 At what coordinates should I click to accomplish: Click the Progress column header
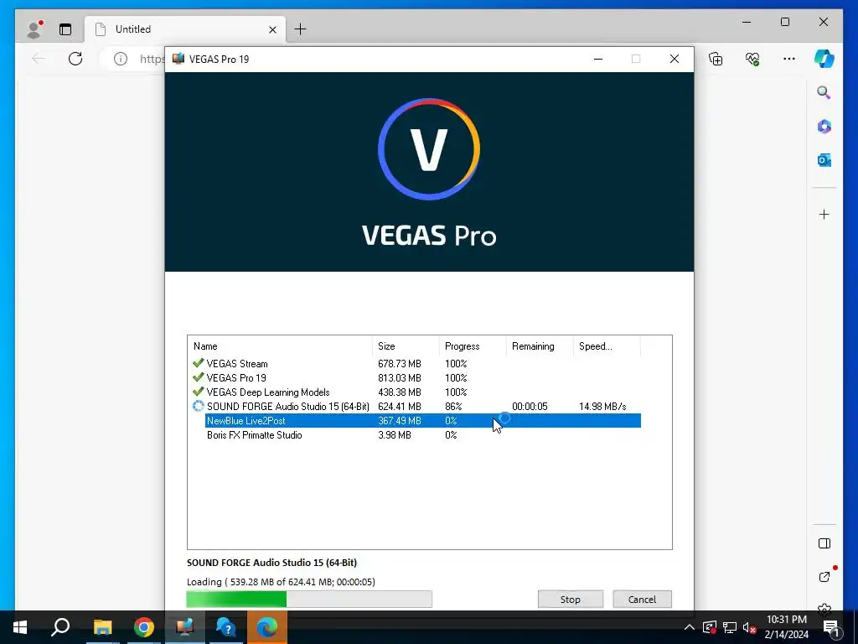pyautogui.click(x=473, y=346)
